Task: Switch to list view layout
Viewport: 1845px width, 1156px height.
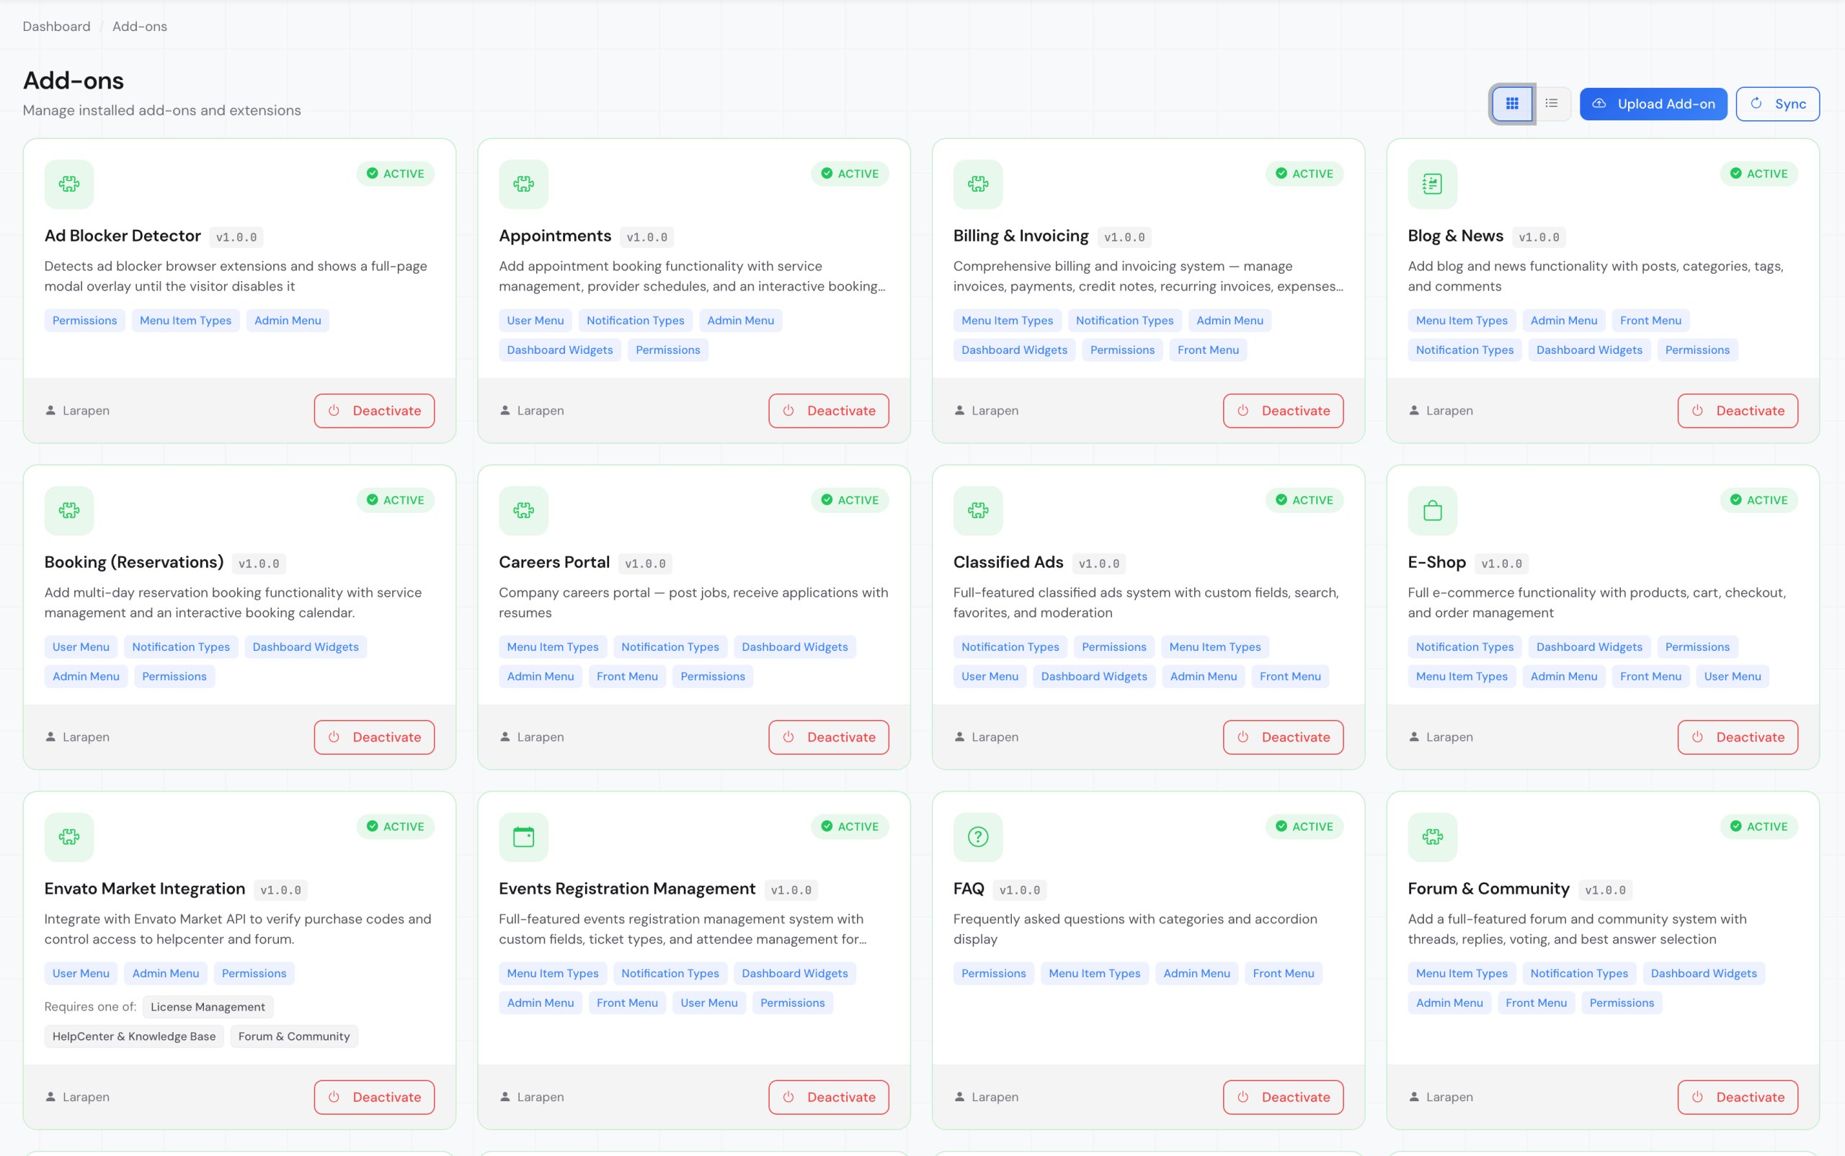Action: pyautogui.click(x=1552, y=103)
